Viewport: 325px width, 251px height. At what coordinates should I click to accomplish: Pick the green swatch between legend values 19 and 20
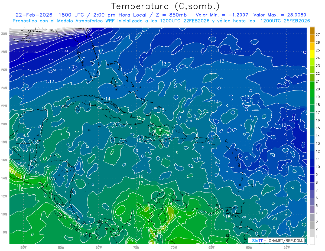312,93
